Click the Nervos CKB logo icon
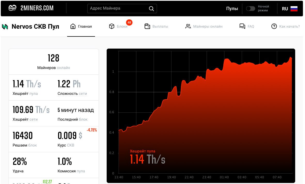Screen dimensions: 305x184 [x=5, y=27]
